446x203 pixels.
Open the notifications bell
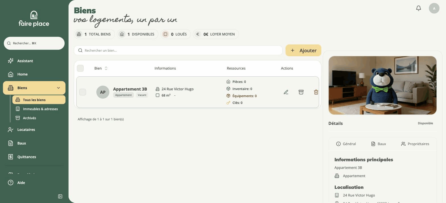coord(418,8)
